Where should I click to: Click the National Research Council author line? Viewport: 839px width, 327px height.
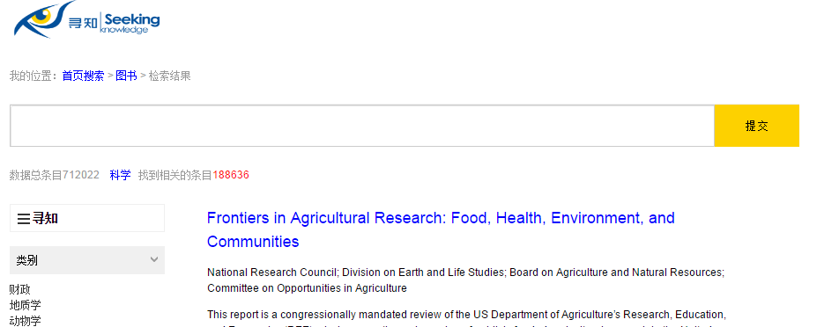tap(465, 280)
